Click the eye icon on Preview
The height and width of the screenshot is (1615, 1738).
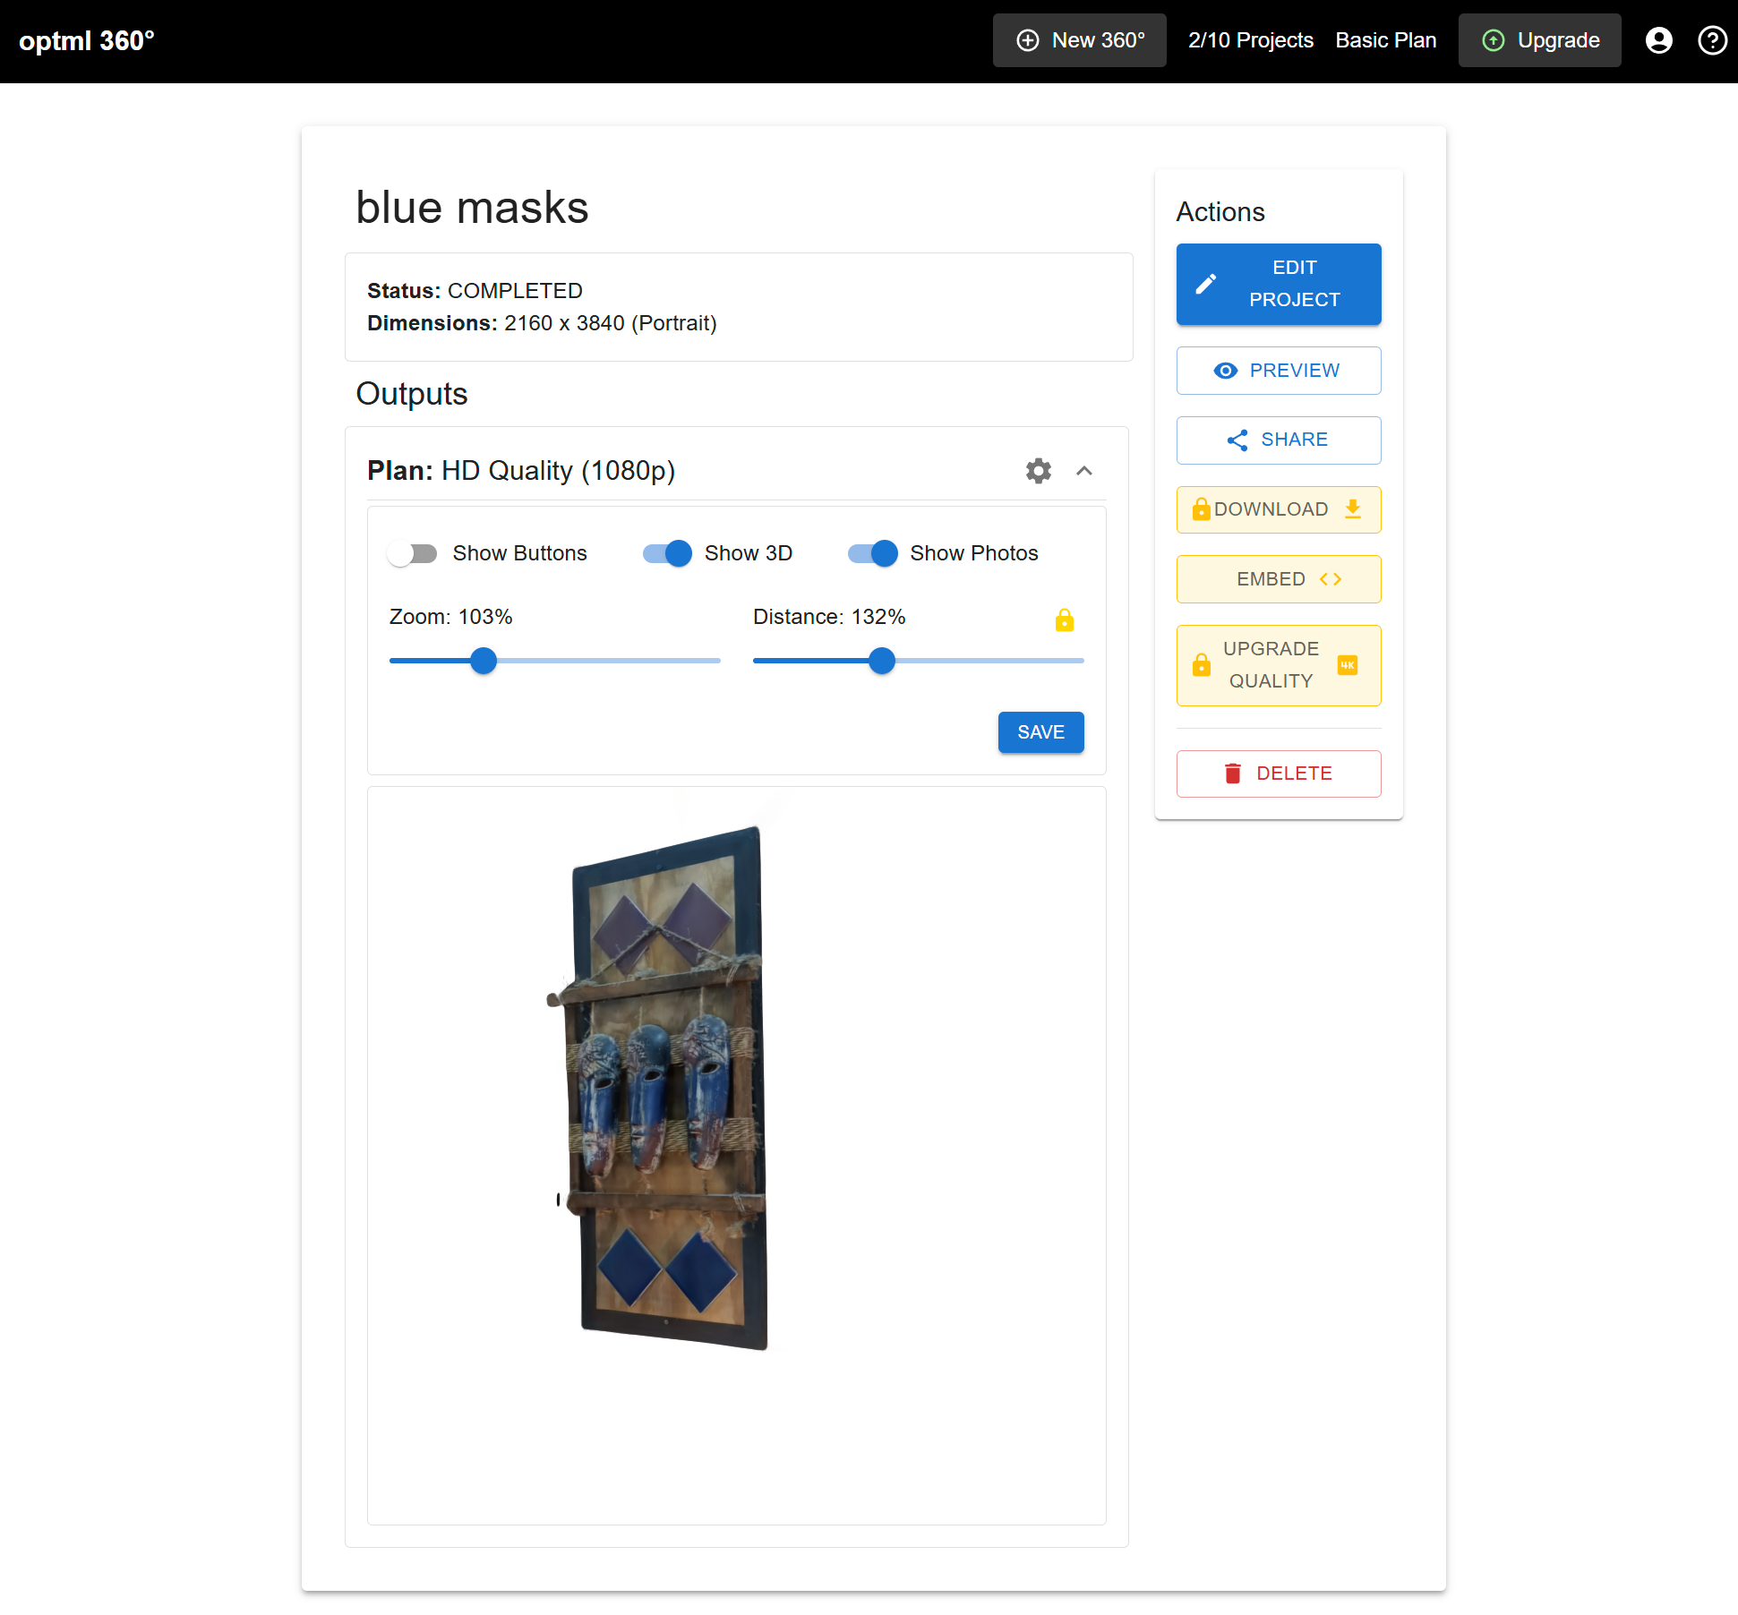pos(1225,371)
